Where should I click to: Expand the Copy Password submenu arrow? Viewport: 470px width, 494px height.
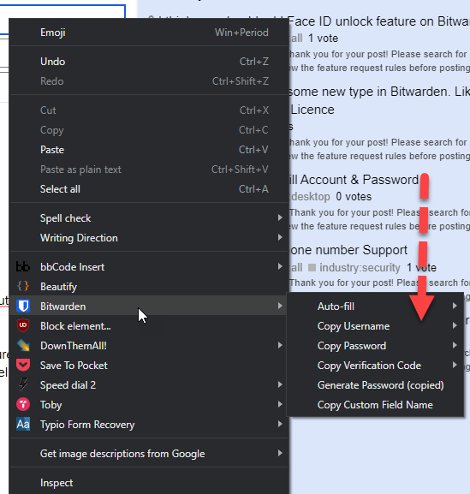[x=455, y=345]
